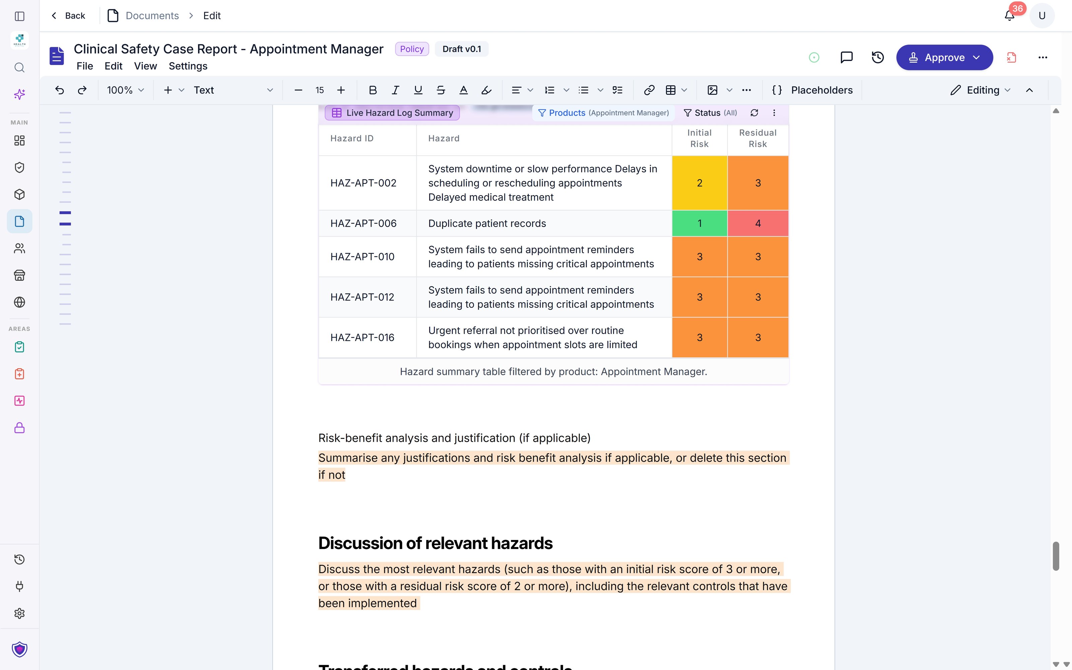This screenshot has width=1072, height=670.
Task: Open the Products filter on hazard table
Action: pyautogui.click(x=603, y=113)
